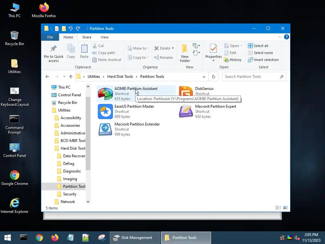
Task: Select This PC in navigation pane
Action: [x=64, y=87]
